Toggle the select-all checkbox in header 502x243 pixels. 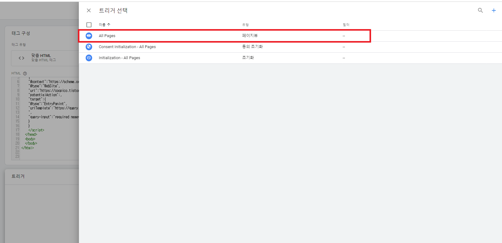click(89, 25)
